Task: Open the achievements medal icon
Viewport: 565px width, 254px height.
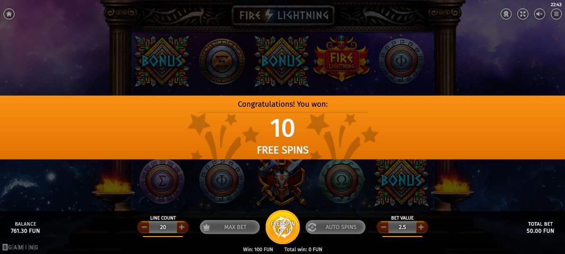Action: 506,14
